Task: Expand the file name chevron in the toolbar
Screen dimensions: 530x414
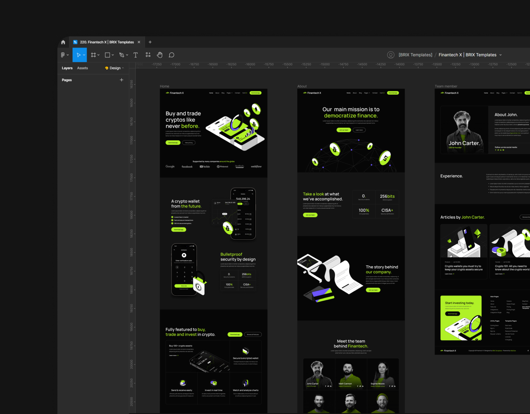Action: pos(500,55)
